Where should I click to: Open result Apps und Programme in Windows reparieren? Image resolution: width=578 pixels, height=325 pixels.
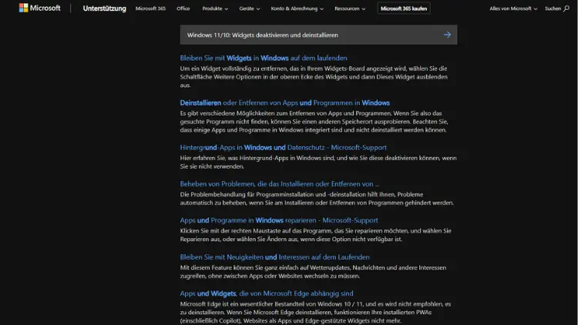point(279,220)
